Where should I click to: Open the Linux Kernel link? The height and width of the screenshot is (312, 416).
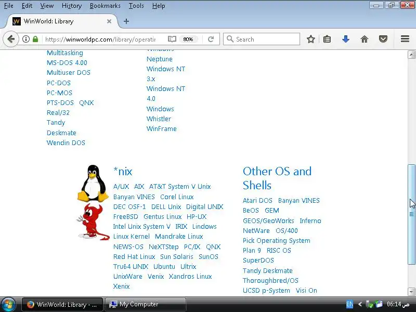tap(132, 236)
